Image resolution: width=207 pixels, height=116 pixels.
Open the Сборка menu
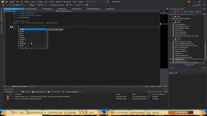[33, 2]
